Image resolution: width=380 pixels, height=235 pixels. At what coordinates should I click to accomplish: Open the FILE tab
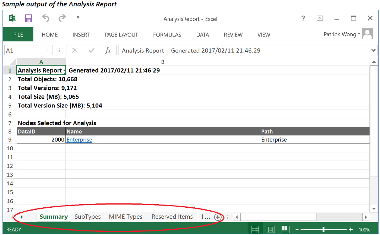(18, 35)
